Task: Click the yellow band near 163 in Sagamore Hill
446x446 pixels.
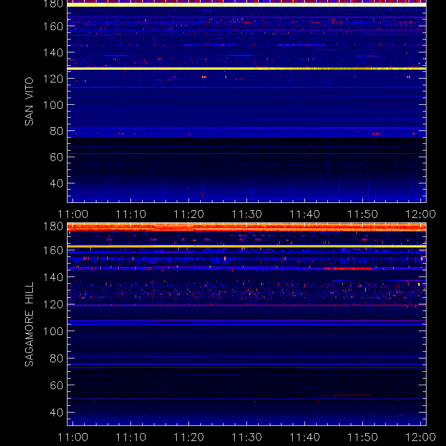Action: 246,246
